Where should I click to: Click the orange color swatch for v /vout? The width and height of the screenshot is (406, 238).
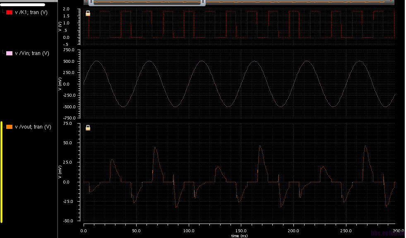[x=10, y=127]
